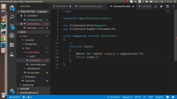
Task: Open the mail icon in top bar
Action: [x=147, y=1]
